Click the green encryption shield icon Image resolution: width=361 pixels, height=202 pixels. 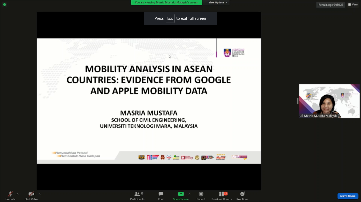(4, 4)
